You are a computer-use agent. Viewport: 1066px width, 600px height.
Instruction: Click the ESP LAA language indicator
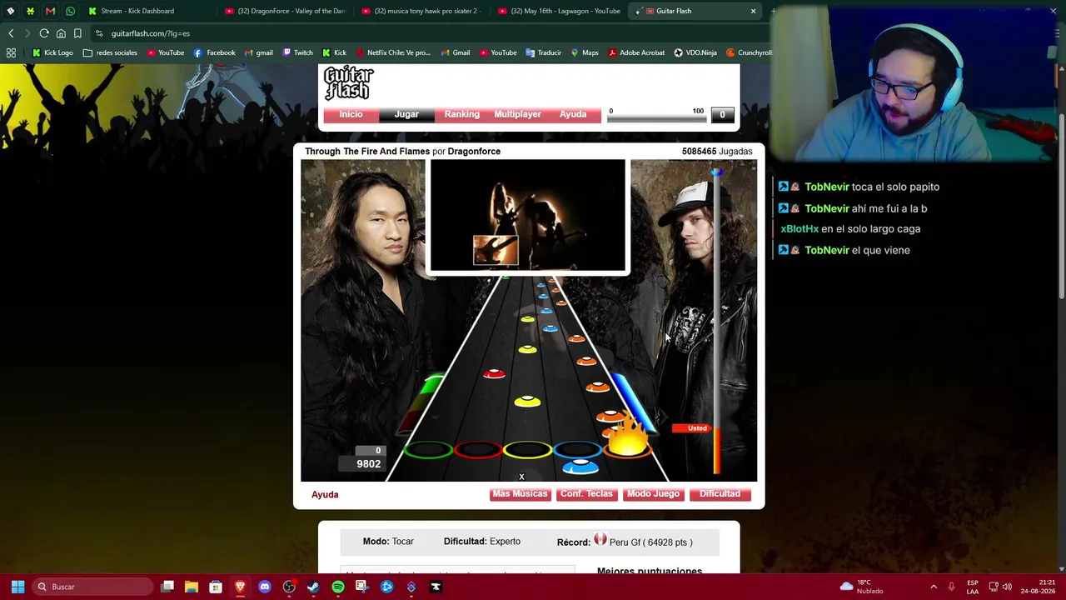973,587
